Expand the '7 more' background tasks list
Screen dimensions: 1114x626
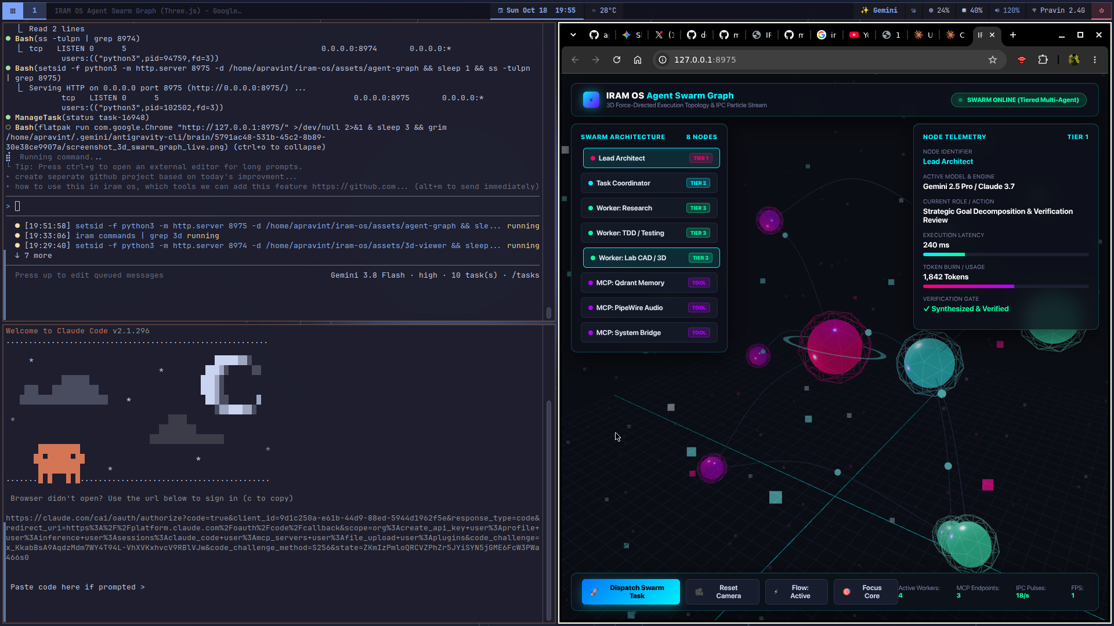pos(34,256)
